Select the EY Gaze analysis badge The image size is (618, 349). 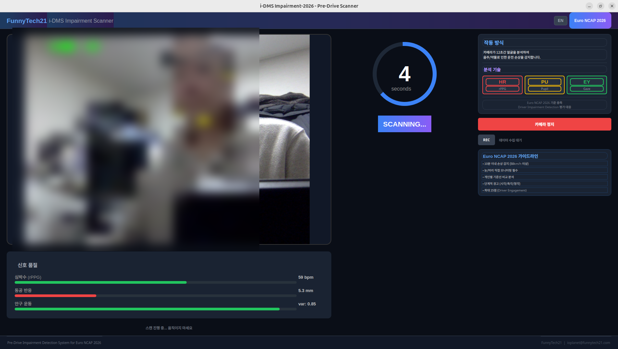(x=586, y=85)
